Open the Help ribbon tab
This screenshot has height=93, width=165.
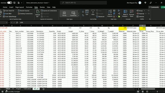(54, 7)
